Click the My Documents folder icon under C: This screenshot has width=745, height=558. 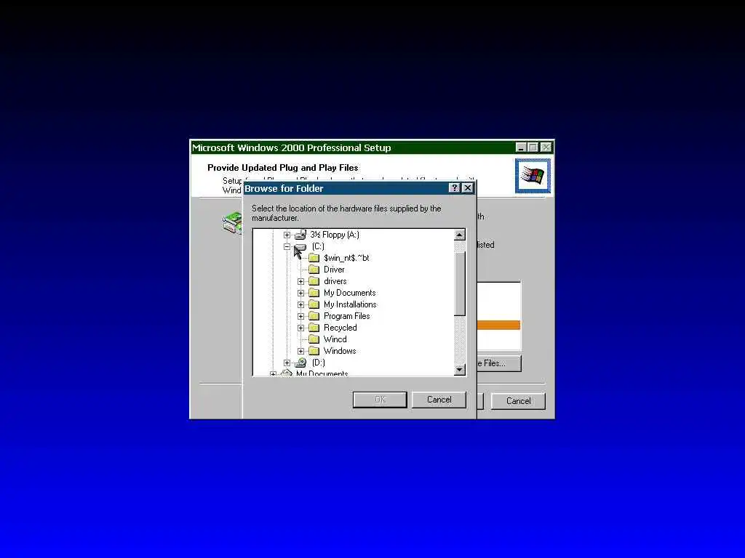pyautogui.click(x=314, y=293)
